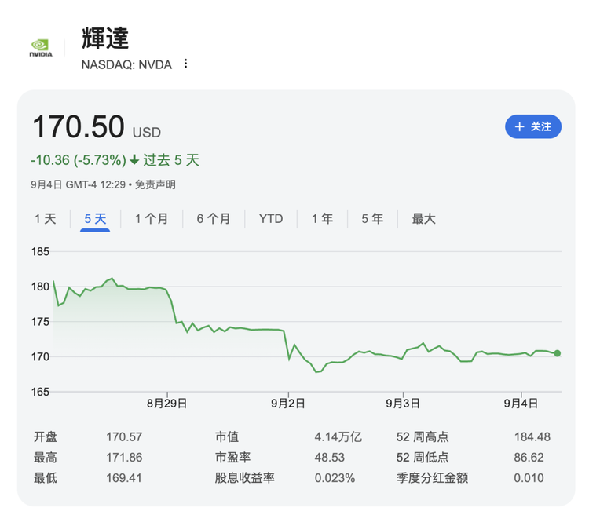Click the 市值 market cap value 4.14万亿
The width and height of the screenshot is (589, 515).
338,437
